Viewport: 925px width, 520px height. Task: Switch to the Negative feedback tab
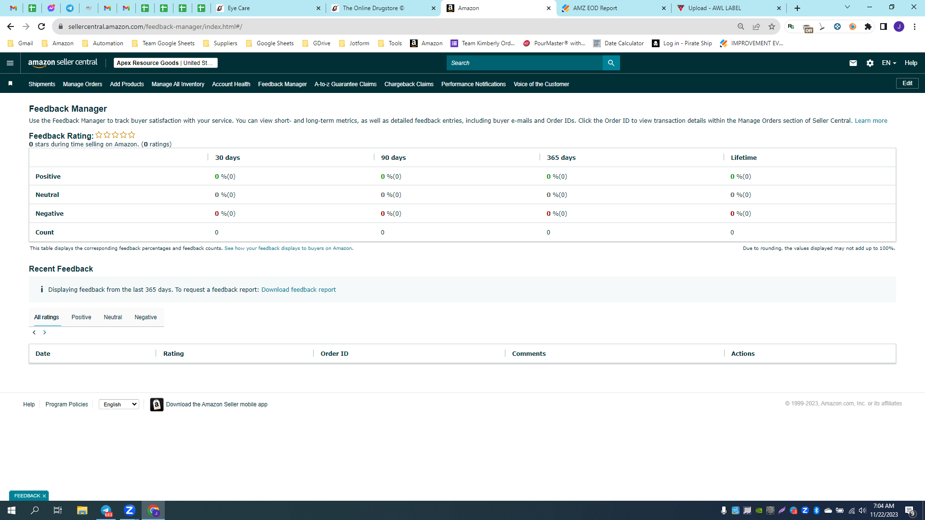pos(145,317)
